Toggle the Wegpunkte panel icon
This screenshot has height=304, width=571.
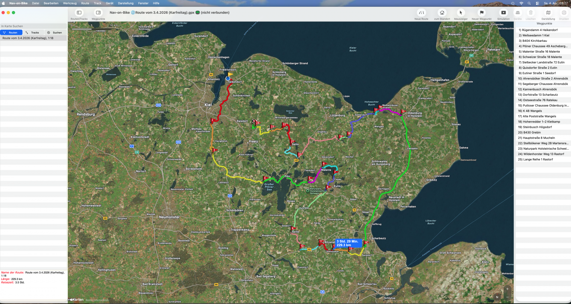[x=98, y=13]
